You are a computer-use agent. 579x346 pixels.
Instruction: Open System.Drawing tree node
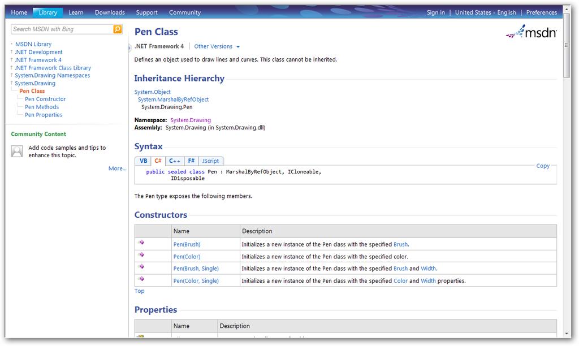pos(35,84)
